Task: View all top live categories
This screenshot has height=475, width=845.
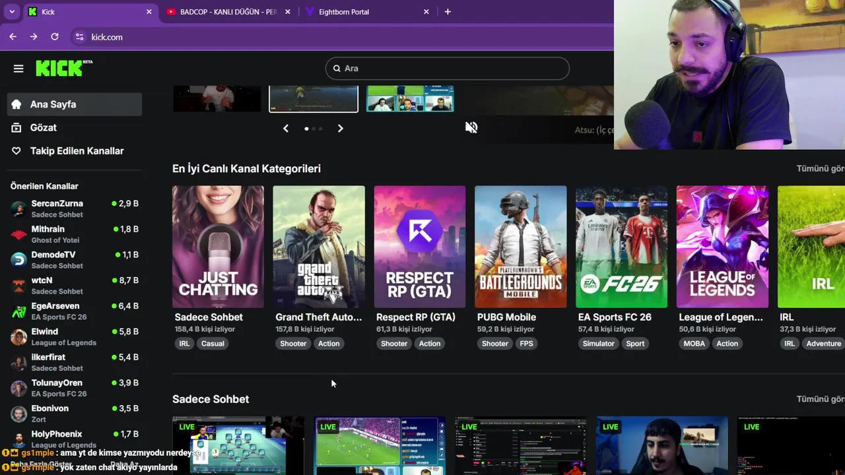Action: [821, 169]
